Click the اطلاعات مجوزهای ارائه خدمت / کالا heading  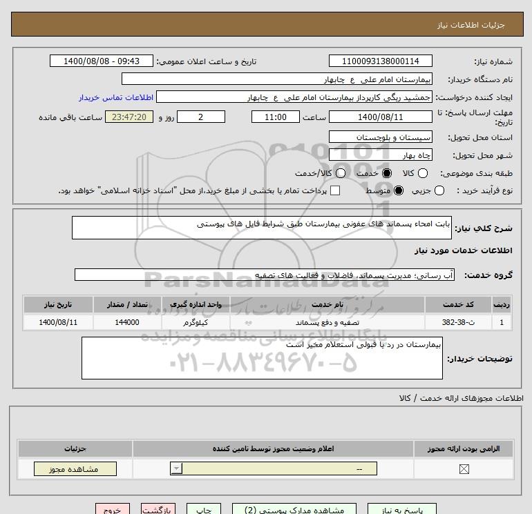[461, 398]
